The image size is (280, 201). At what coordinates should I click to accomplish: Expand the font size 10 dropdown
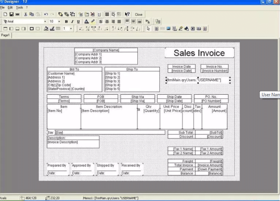[59, 21]
